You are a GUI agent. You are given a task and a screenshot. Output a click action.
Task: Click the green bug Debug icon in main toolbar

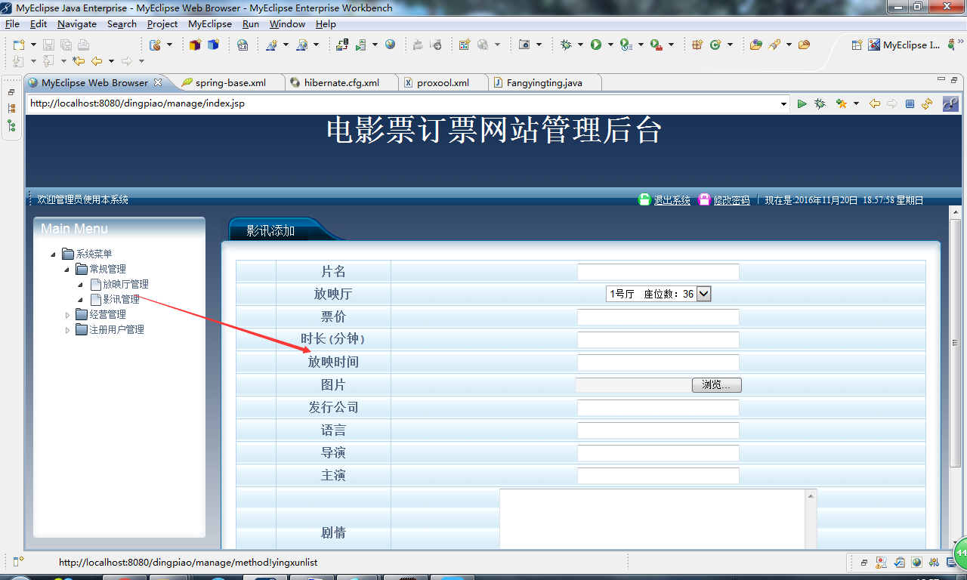(x=566, y=45)
